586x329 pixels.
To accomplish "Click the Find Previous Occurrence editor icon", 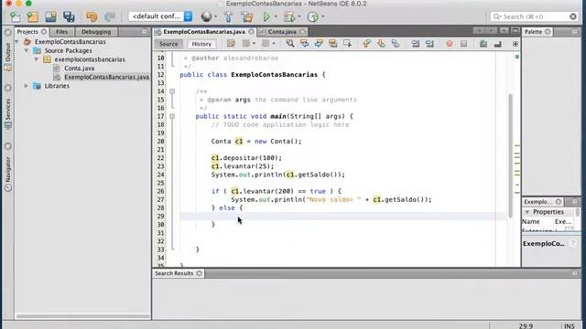I will point(305,44).
